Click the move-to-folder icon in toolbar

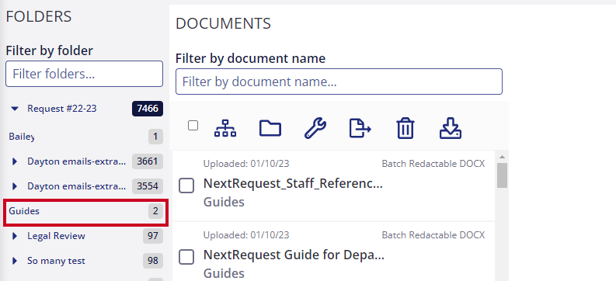coord(270,128)
